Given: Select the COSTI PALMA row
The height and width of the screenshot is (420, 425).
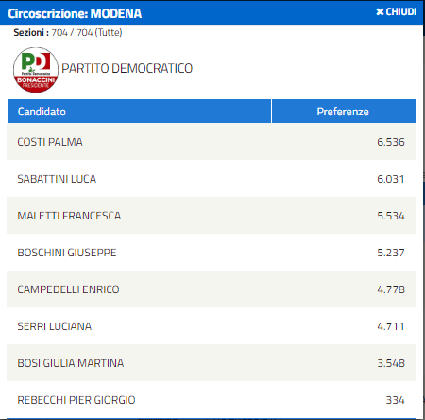Looking at the screenshot, I should click(212, 142).
